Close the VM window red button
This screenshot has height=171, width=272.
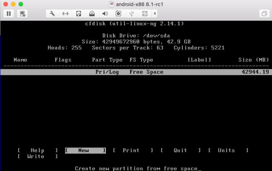coord(6,4)
